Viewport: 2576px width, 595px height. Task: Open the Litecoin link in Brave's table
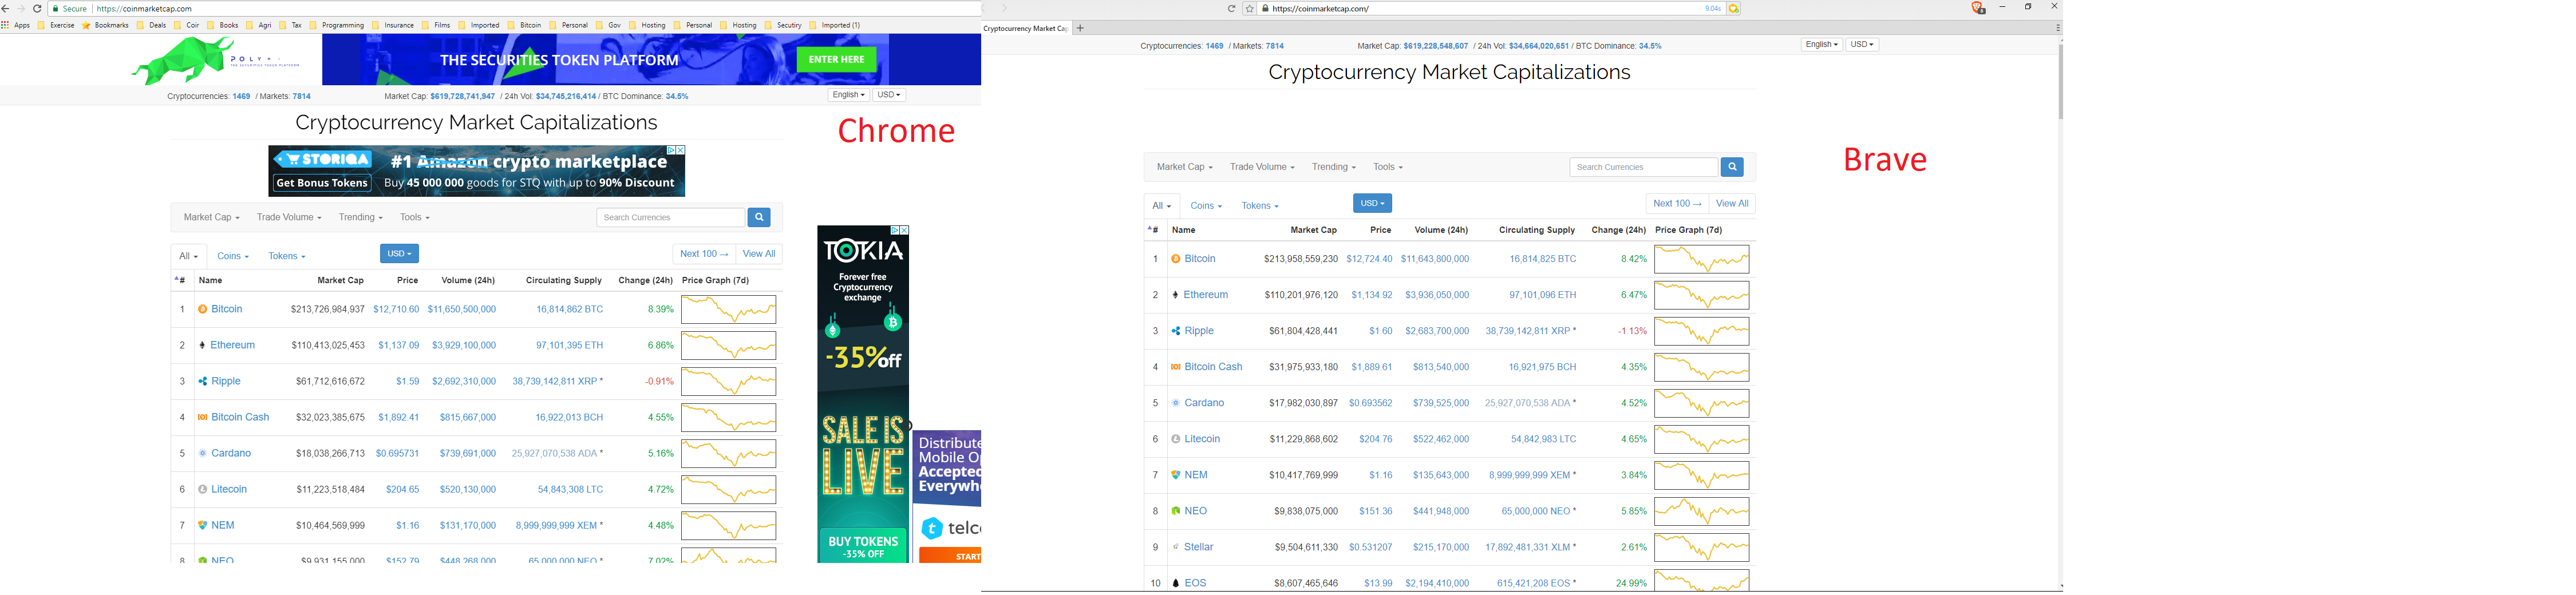coord(1202,440)
